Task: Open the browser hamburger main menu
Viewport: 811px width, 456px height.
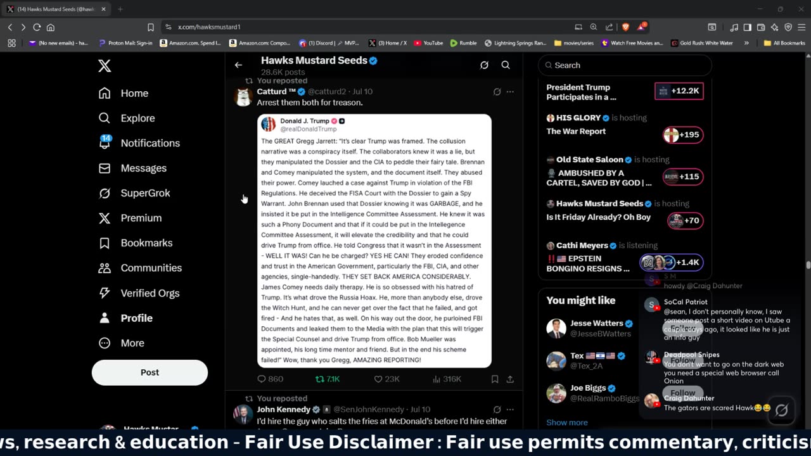Action: [x=801, y=27]
